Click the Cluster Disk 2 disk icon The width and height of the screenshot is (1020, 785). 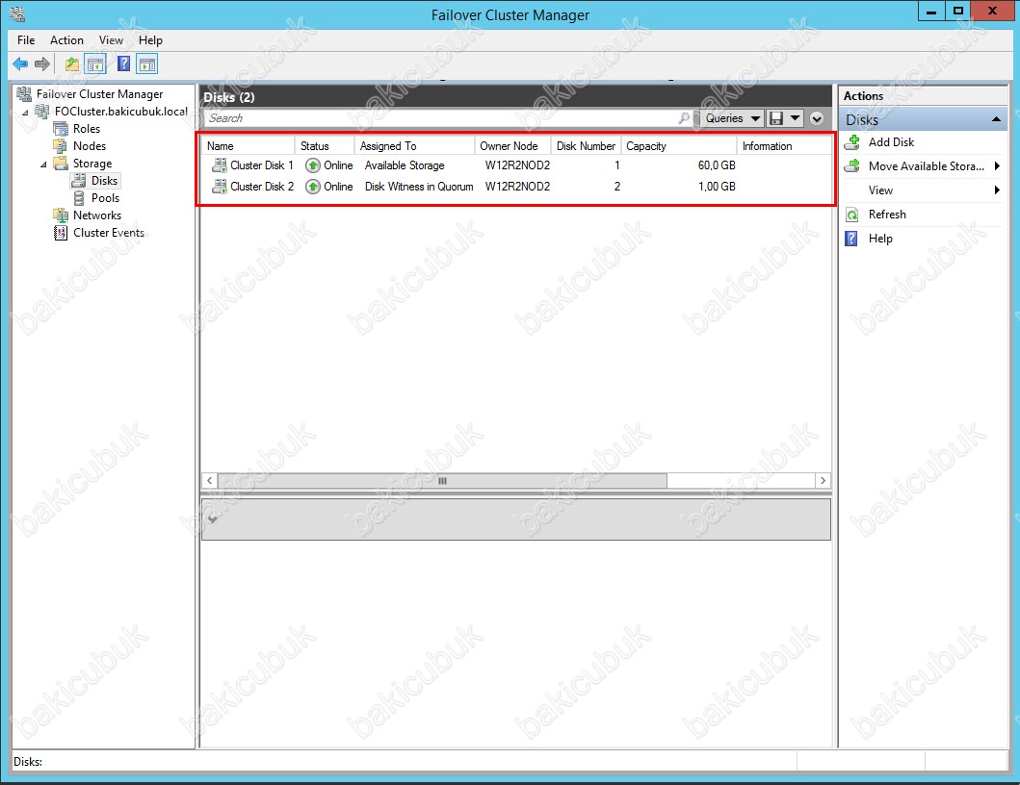coord(220,187)
